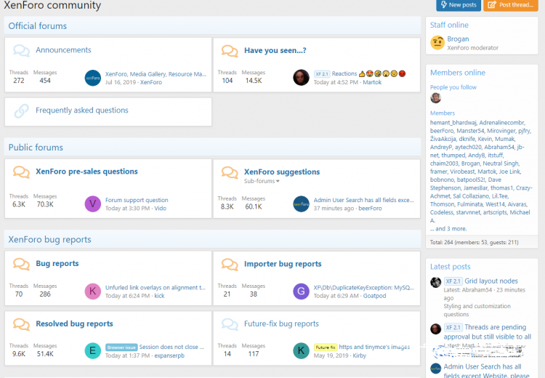The height and width of the screenshot is (378, 545).
Task: Click the New posts button
Action: click(458, 5)
